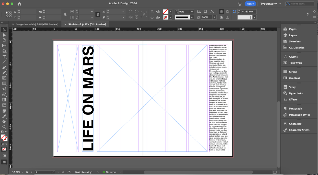The image size is (318, 175).
Task: Open the opacity 100% slider arrow
Action: pyautogui.click(x=215, y=17)
